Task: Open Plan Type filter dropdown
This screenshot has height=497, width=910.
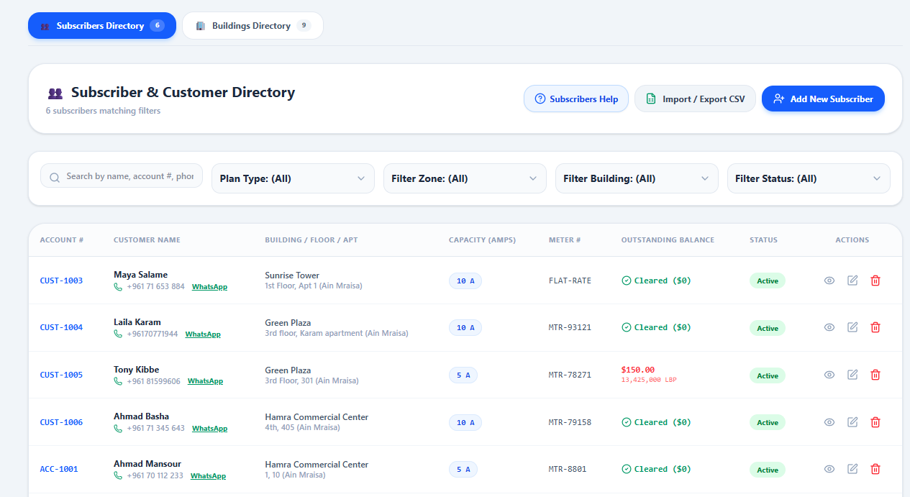Action: (293, 178)
